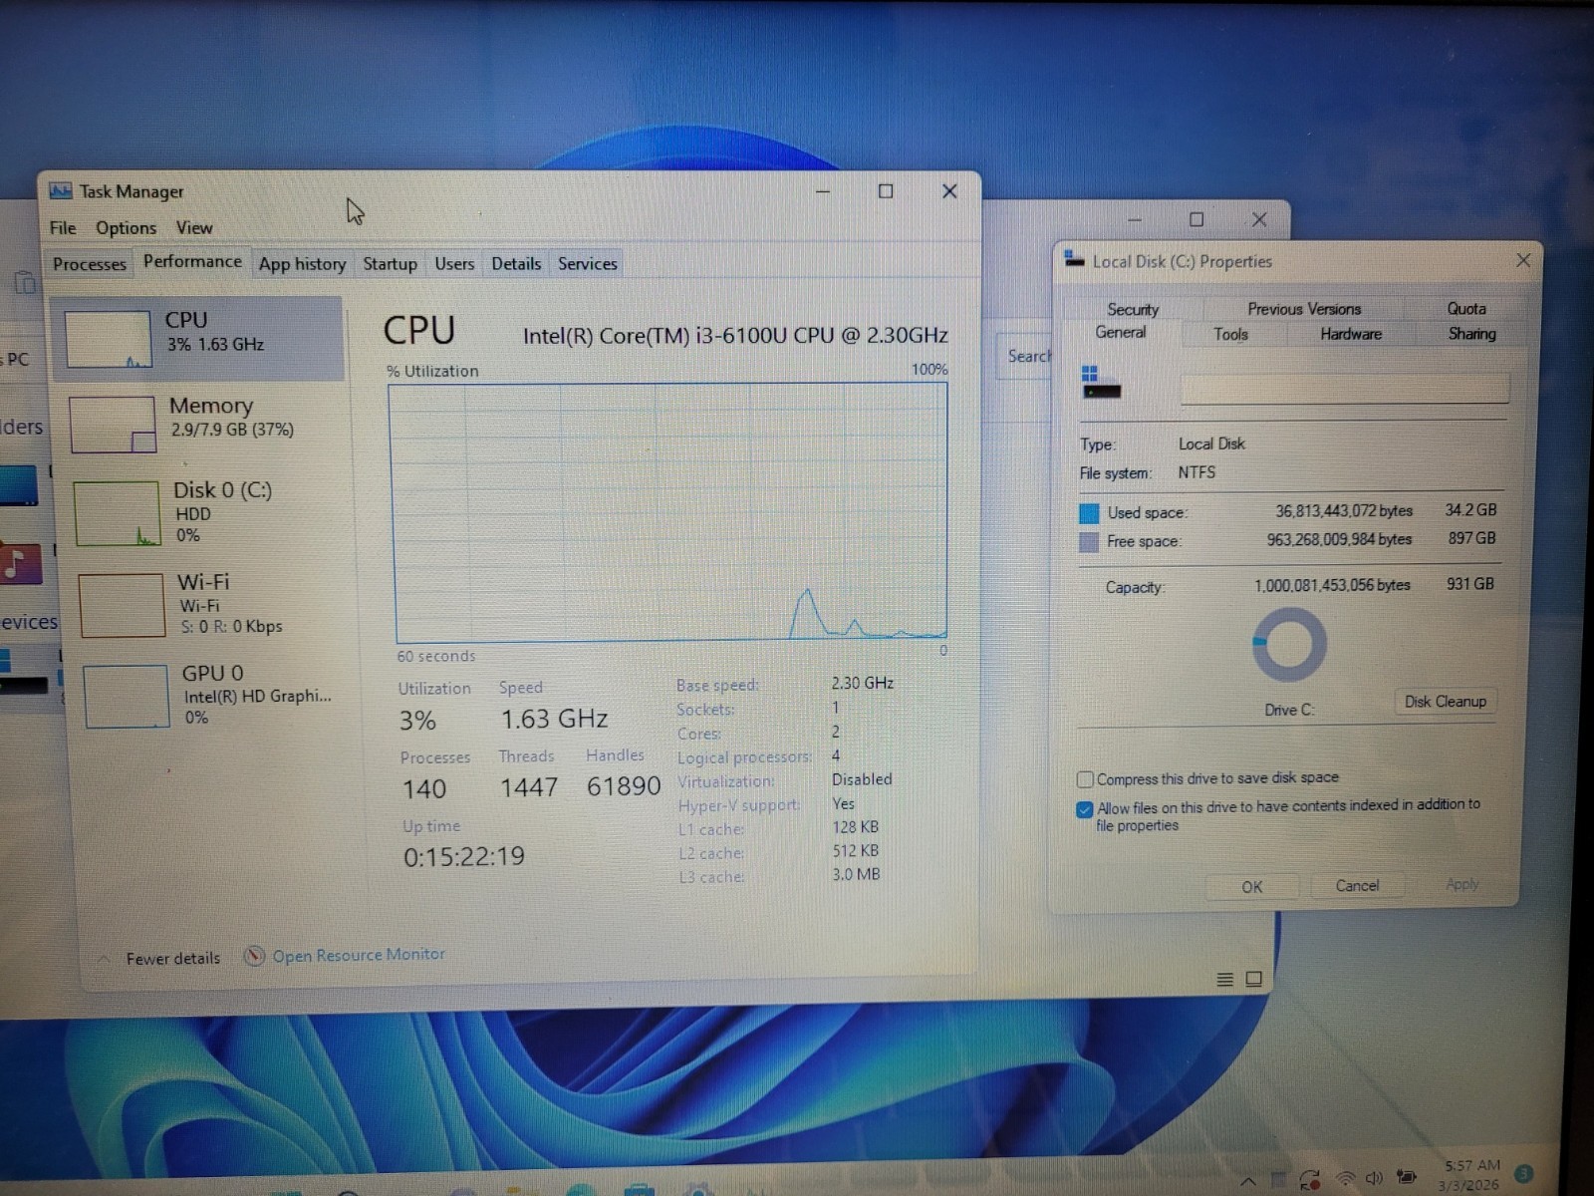This screenshot has height=1196, width=1594.
Task: Switch File Explorer to details view icon
Action: point(1225,980)
